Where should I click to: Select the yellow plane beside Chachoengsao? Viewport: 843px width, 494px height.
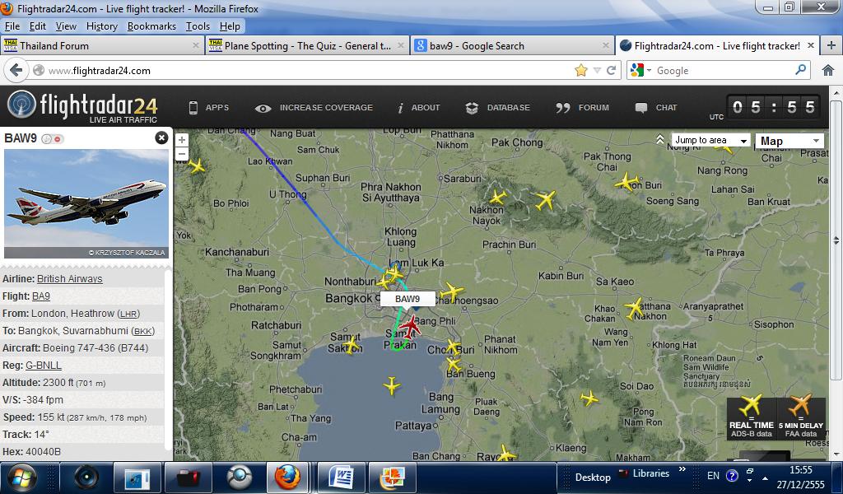tap(452, 292)
